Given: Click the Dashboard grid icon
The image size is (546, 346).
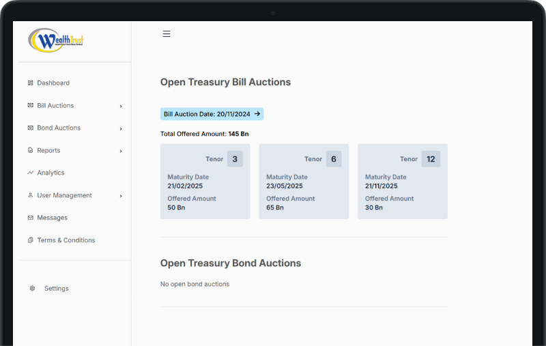Looking at the screenshot, I should [x=30, y=83].
